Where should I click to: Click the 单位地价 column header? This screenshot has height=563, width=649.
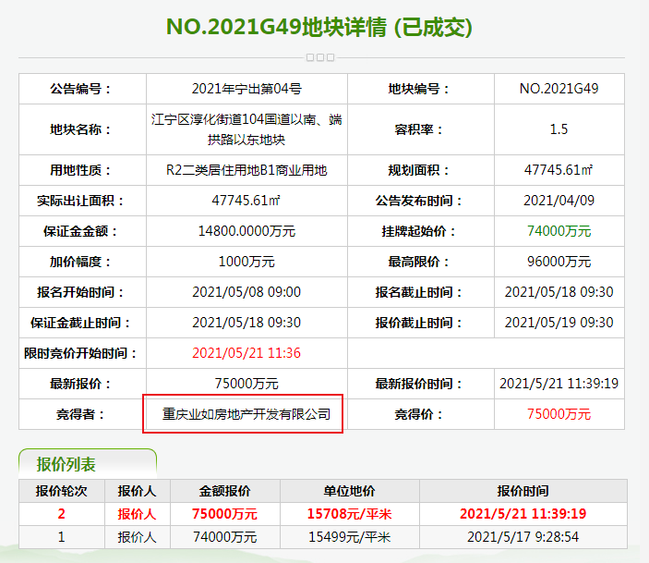tap(351, 491)
